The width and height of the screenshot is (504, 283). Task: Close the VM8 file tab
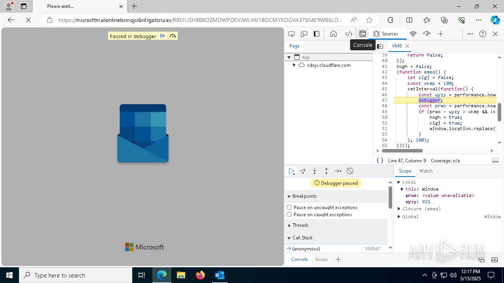coord(407,46)
